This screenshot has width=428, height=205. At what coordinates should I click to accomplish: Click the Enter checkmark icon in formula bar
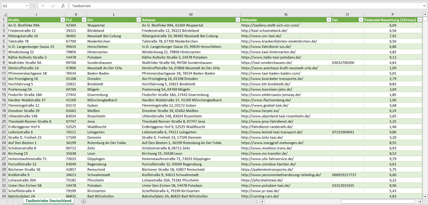53,6
